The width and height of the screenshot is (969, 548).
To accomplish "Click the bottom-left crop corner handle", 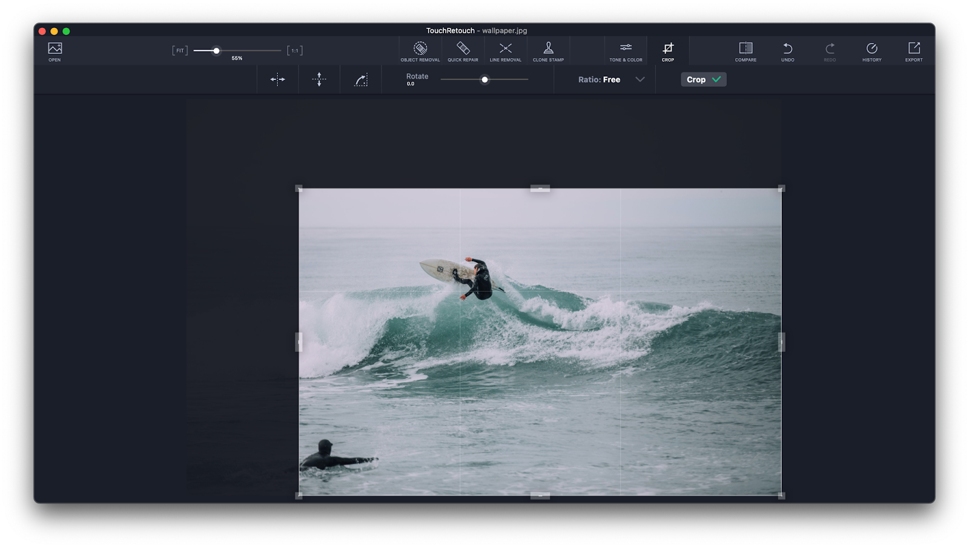I will [299, 495].
